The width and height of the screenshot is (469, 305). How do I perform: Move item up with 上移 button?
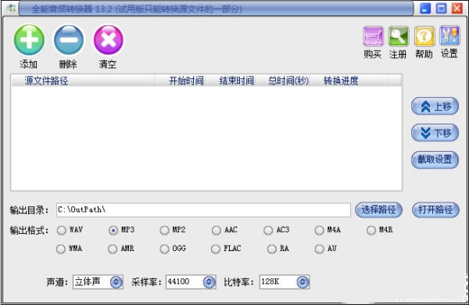click(435, 106)
